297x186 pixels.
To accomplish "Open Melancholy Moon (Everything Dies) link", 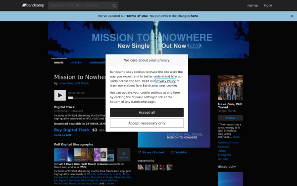I will 76,184.
